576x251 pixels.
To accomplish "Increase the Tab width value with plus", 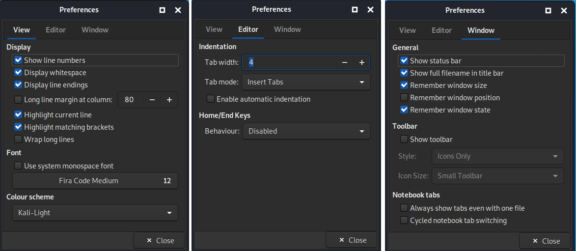I will pos(361,62).
